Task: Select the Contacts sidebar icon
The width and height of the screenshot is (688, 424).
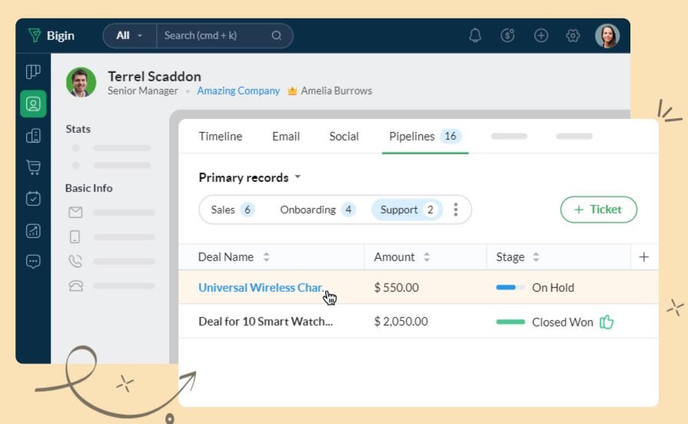Action: pyautogui.click(x=33, y=104)
